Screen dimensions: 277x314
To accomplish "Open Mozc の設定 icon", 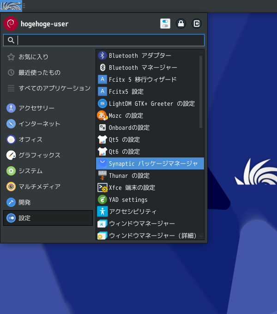I will [102, 115].
